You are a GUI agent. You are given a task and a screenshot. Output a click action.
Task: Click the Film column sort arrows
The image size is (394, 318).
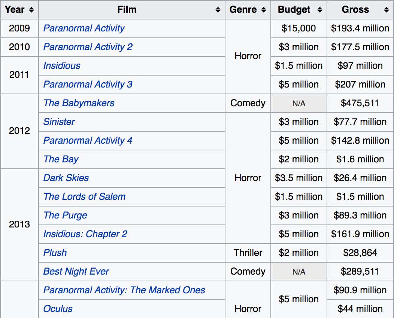coord(218,10)
